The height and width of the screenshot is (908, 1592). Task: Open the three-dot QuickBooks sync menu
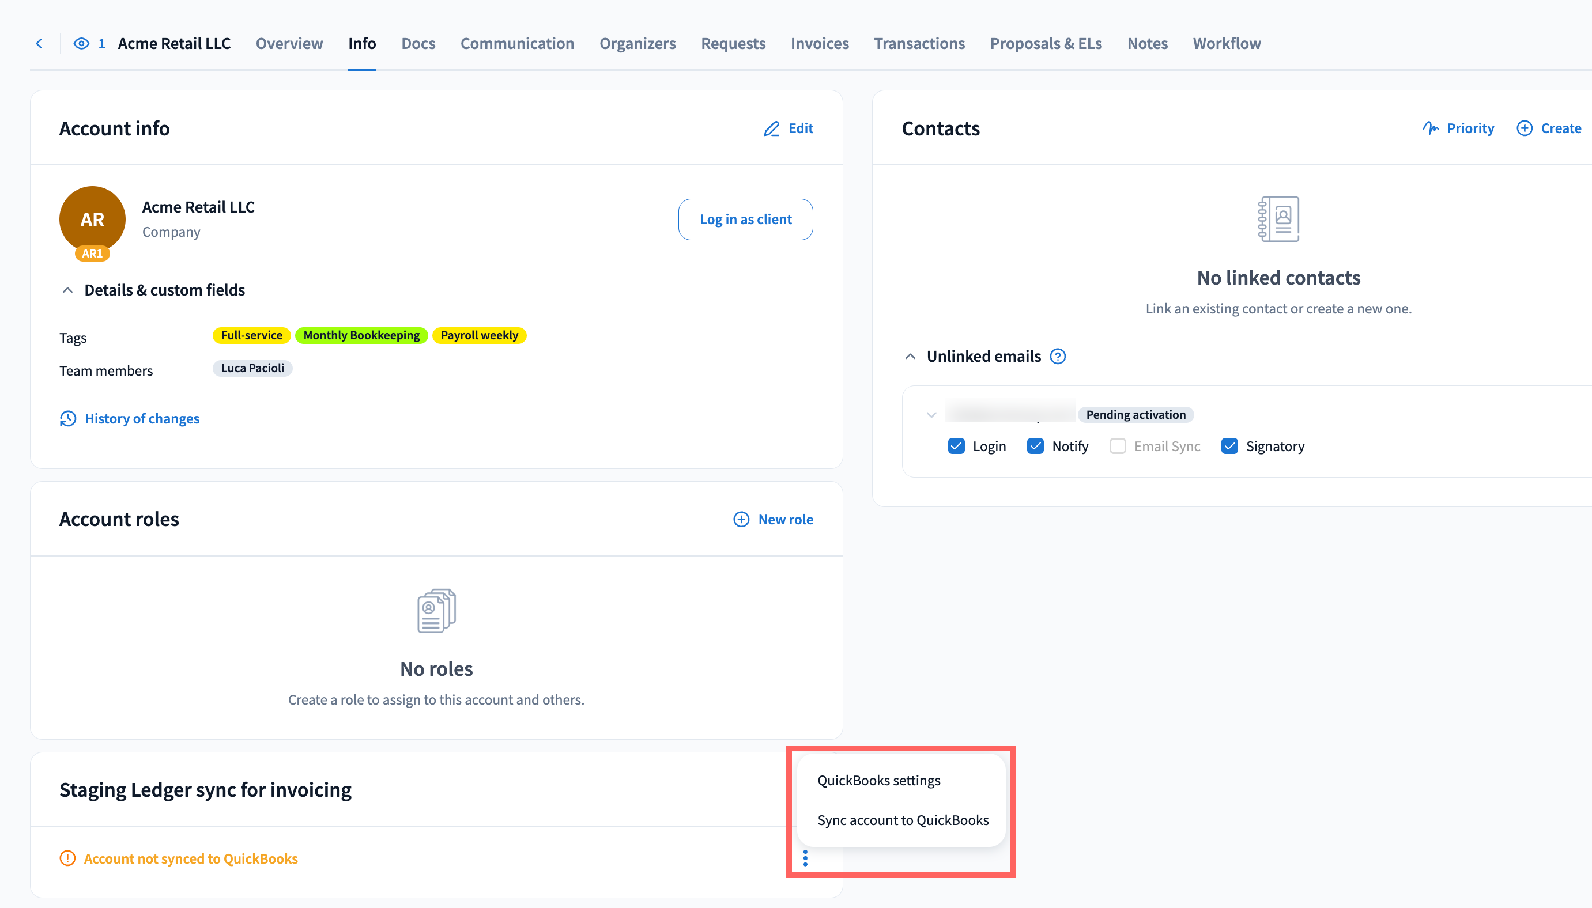(x=805, y=858)
